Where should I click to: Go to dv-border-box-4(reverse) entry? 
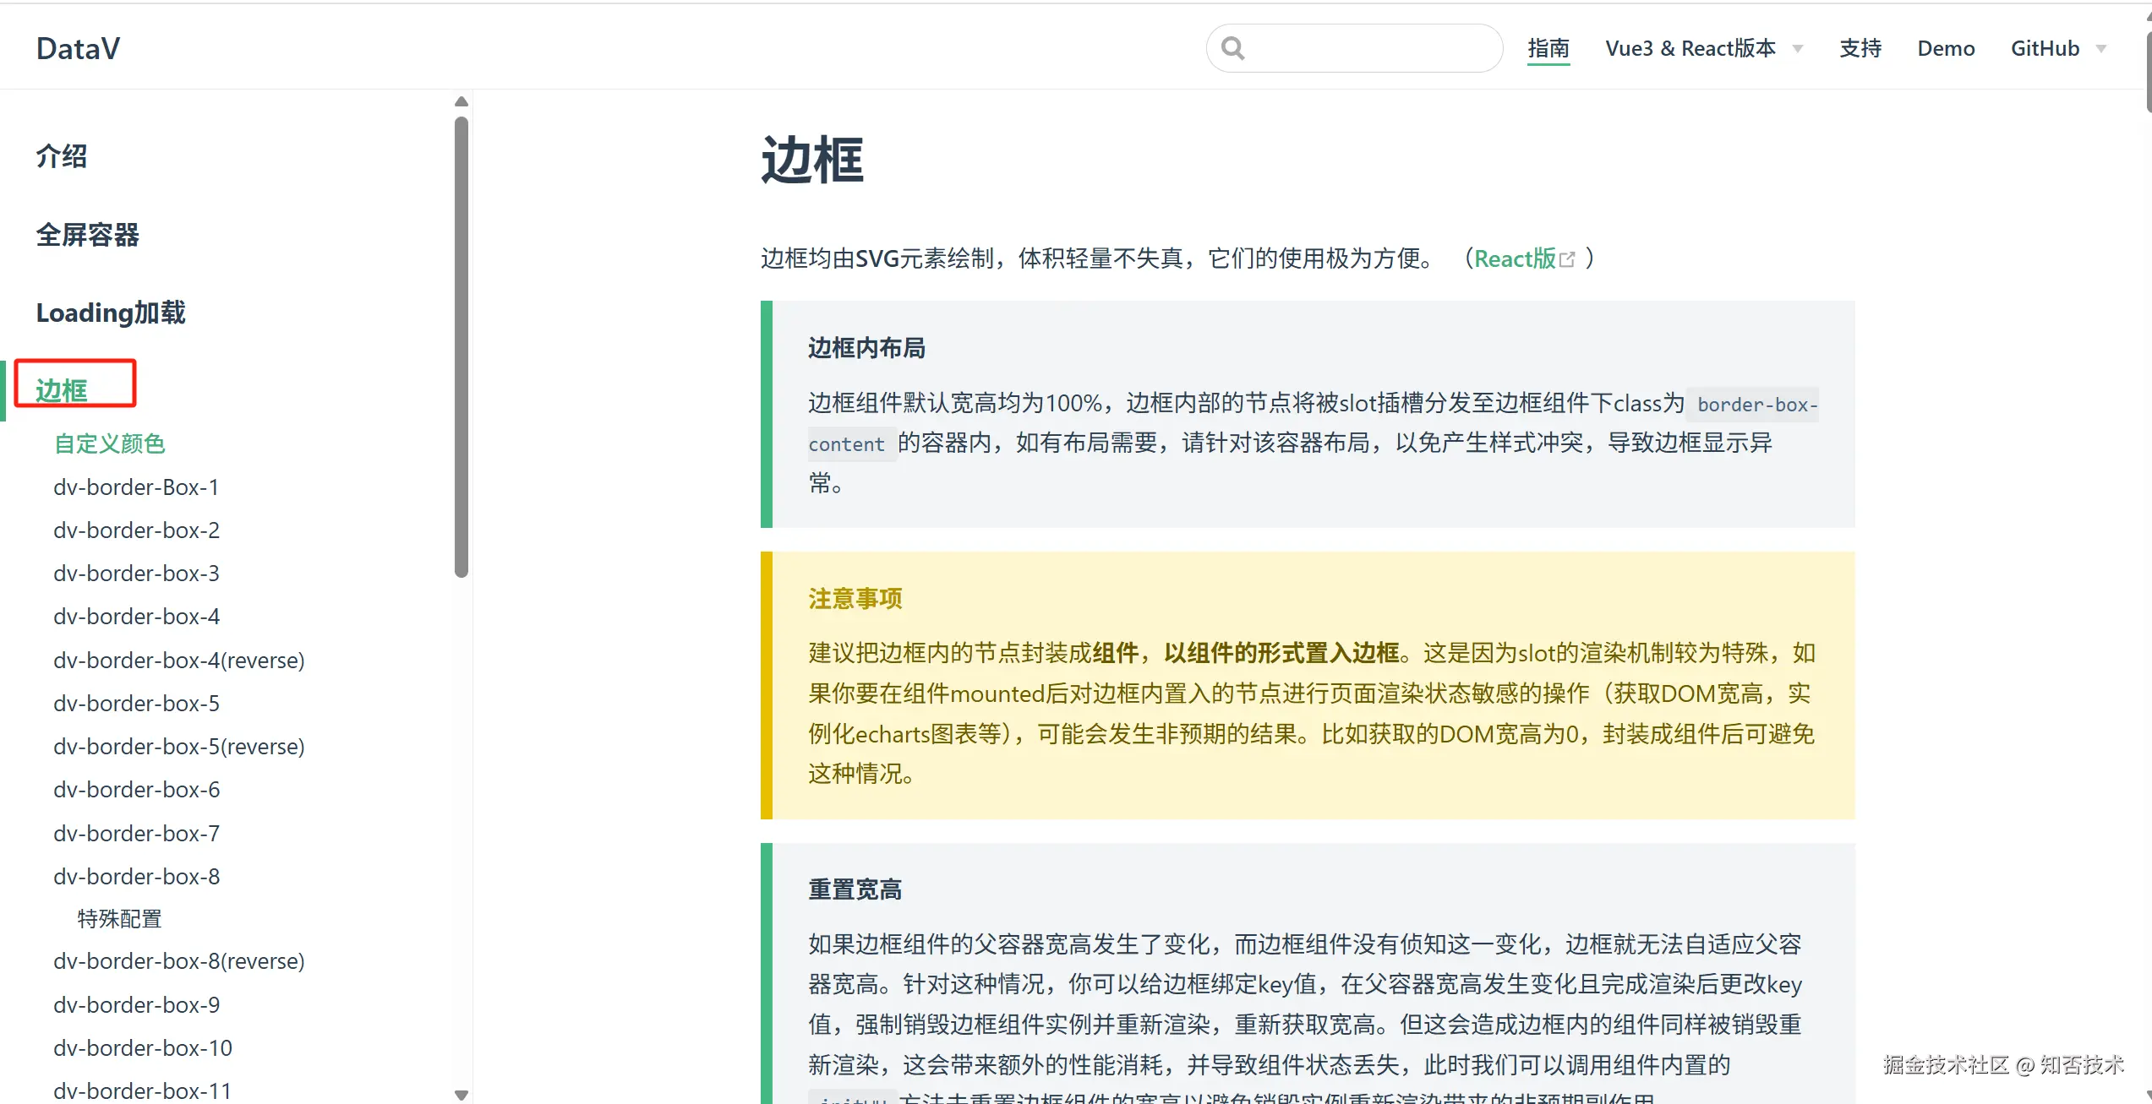(178, 660)
